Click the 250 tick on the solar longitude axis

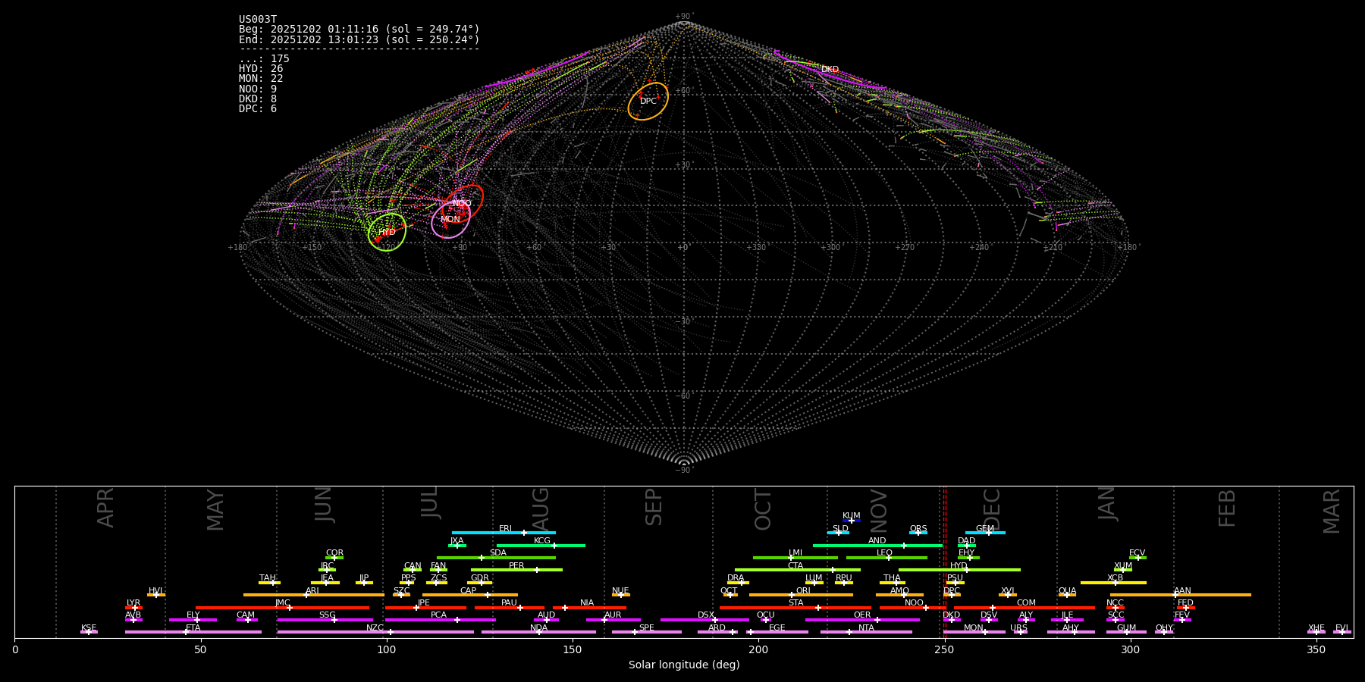click(944, 649)
